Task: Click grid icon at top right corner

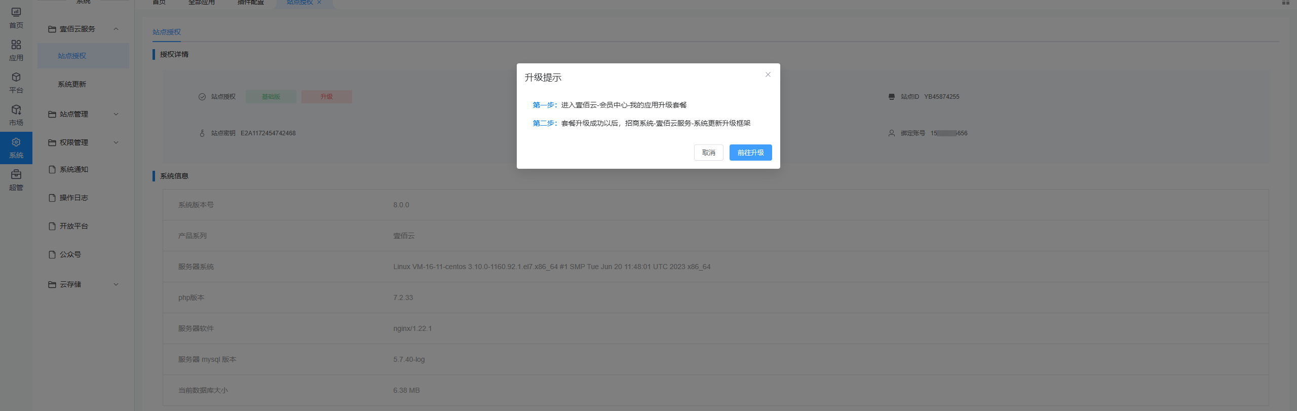Action: (x=1286, y=2)
